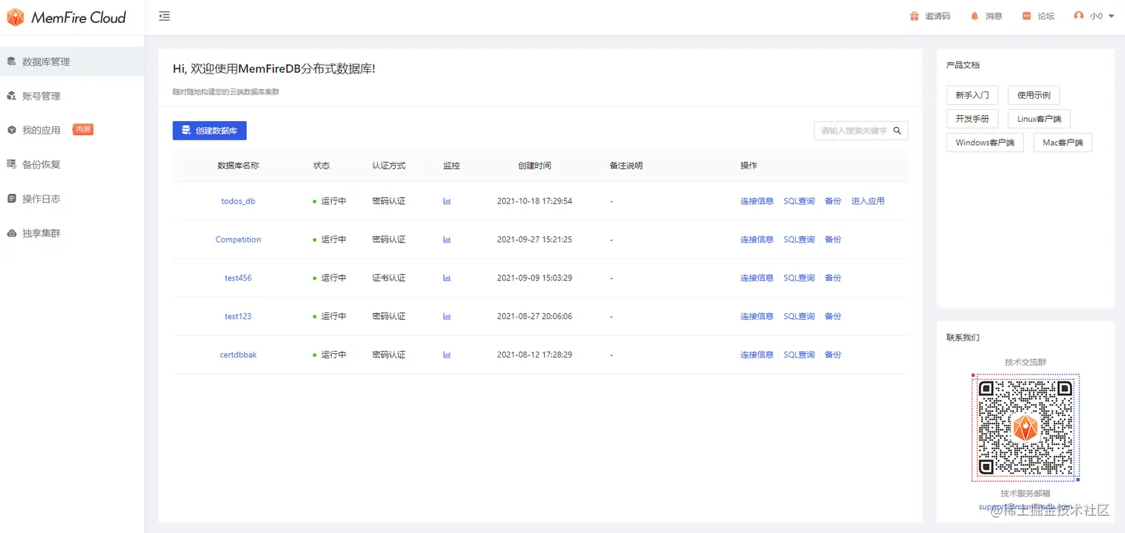Click the icon beside 备份恢复
This screenshot has height=533, width=1125.
coord(11,164)
